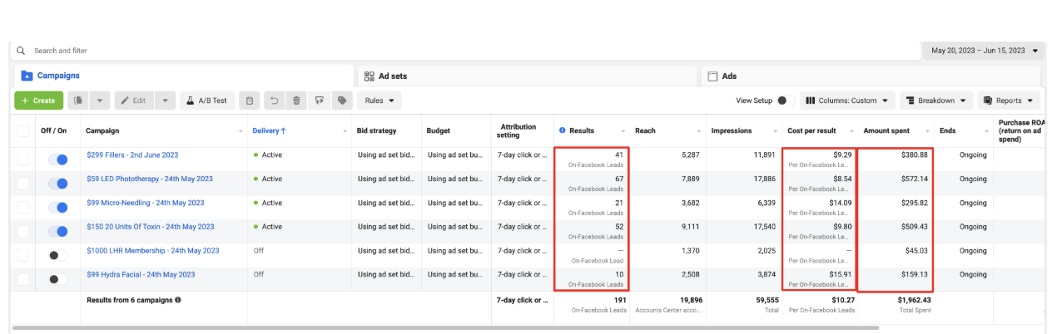Click the Ends column header
Viewport: 1052px width, 334px height.
947,130
